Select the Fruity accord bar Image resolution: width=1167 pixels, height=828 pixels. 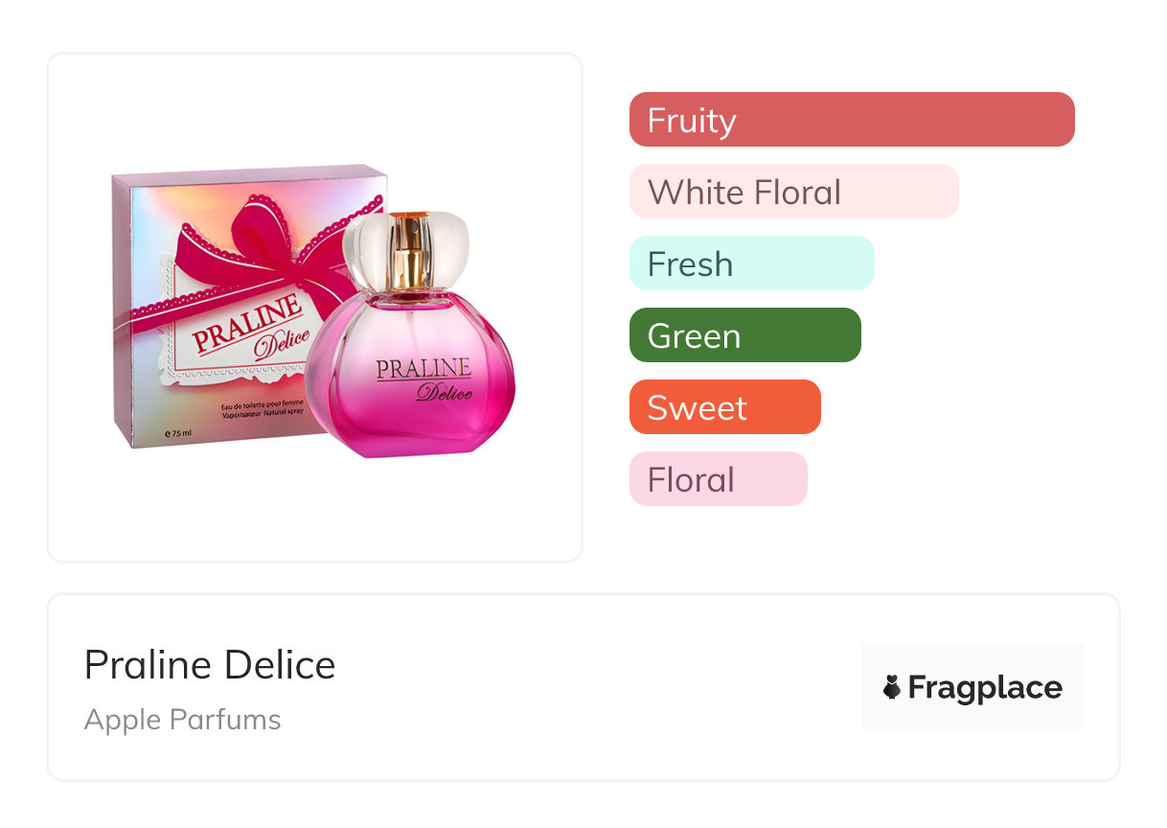pos(851,120)
